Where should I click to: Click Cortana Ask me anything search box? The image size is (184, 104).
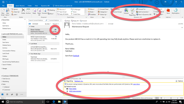click(x=25, y=102)
